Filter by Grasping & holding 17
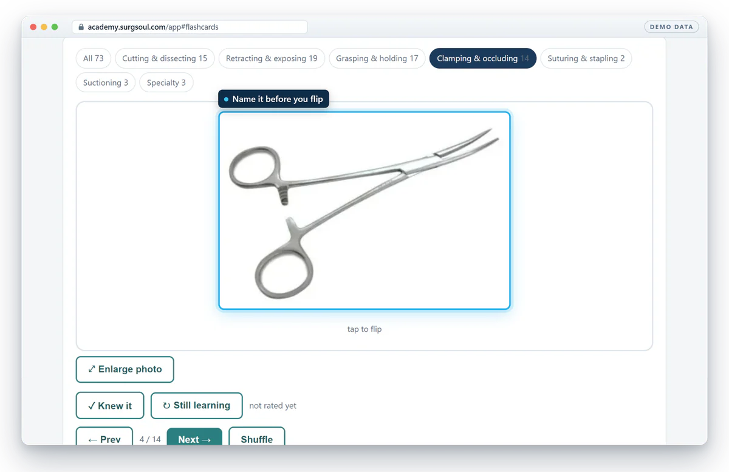 point(377,58)
